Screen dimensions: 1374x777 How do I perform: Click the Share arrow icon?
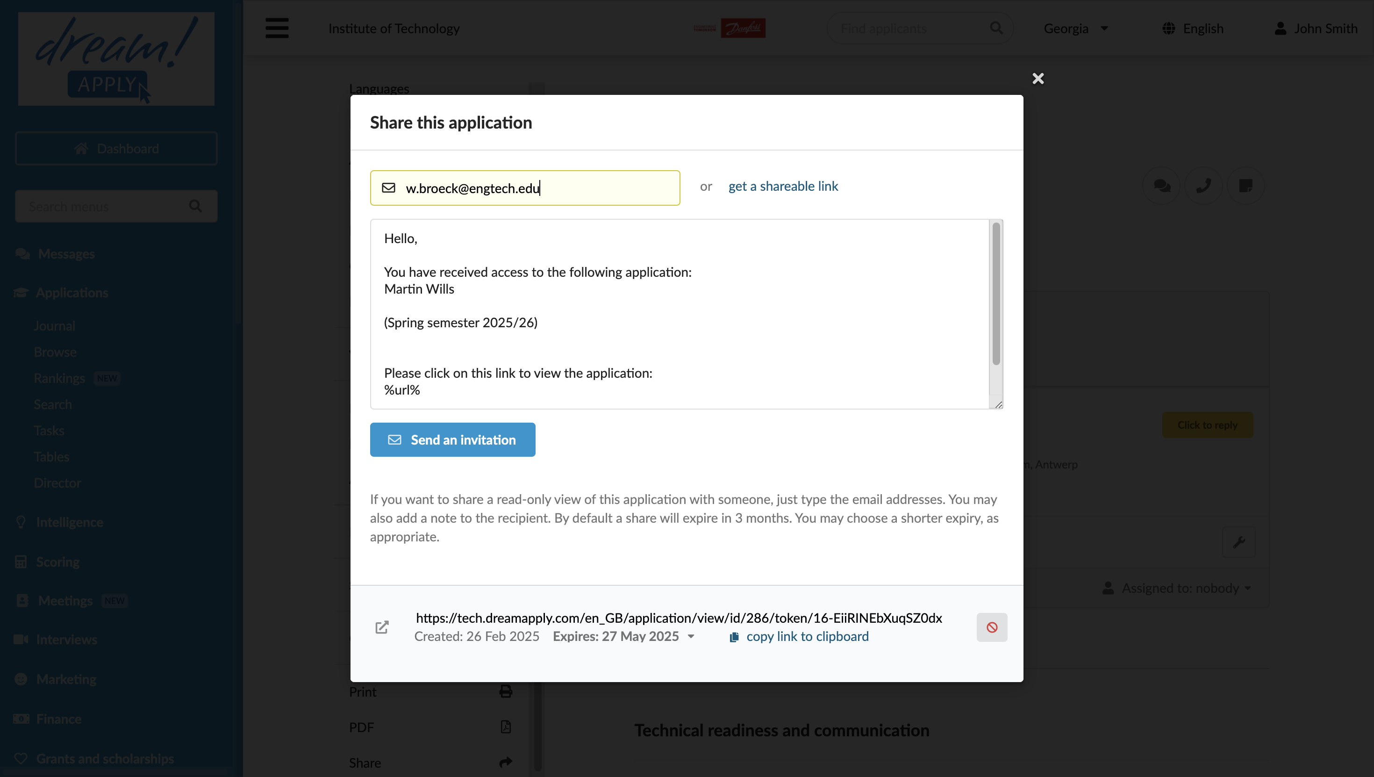tap(506, 762)
